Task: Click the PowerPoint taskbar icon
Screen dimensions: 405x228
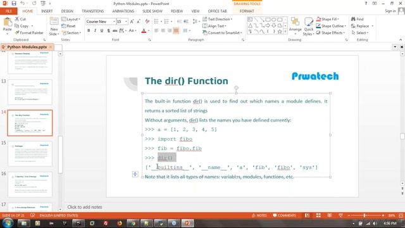Action: pos(187,223)
